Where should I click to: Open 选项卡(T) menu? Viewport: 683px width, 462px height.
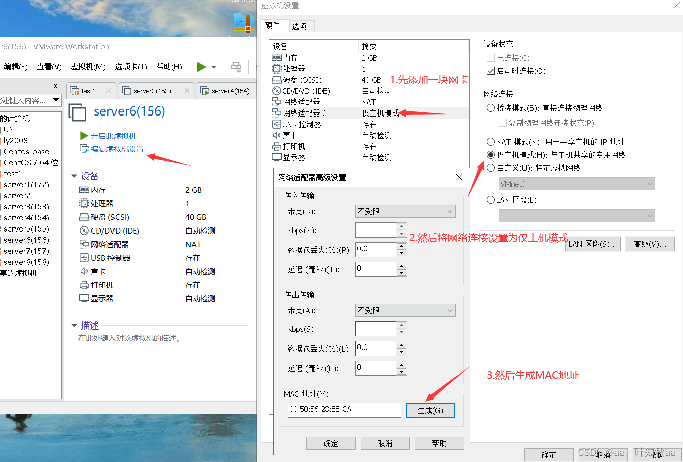(x=131, y=67)
